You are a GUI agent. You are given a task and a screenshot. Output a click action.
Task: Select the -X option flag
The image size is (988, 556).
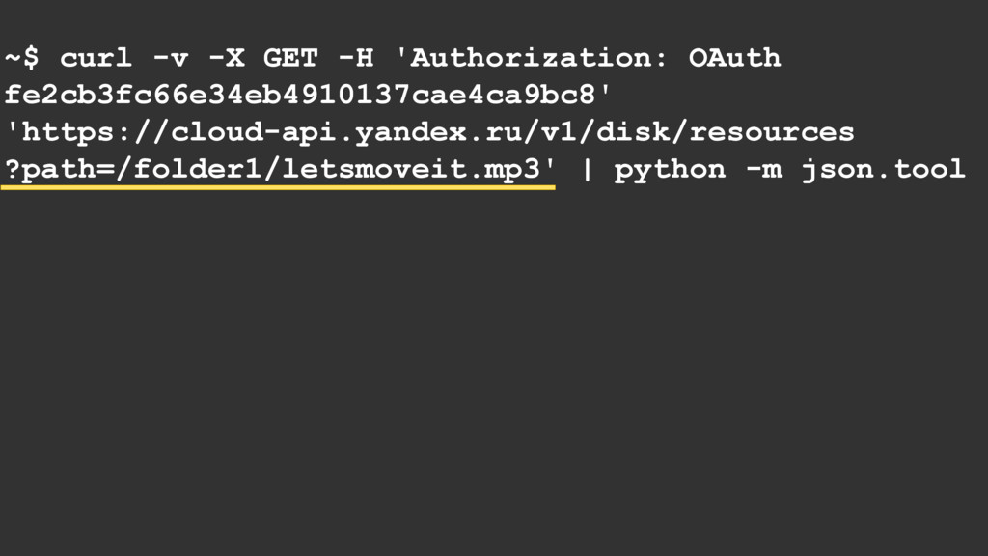pyautogui.click(x=226, y=58)
